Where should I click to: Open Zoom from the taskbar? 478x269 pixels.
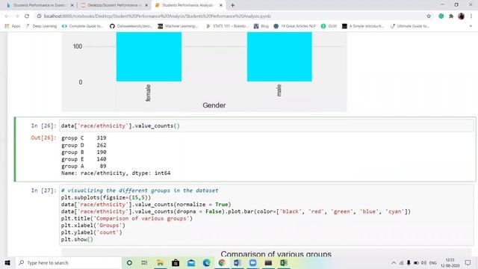(252, 262)
